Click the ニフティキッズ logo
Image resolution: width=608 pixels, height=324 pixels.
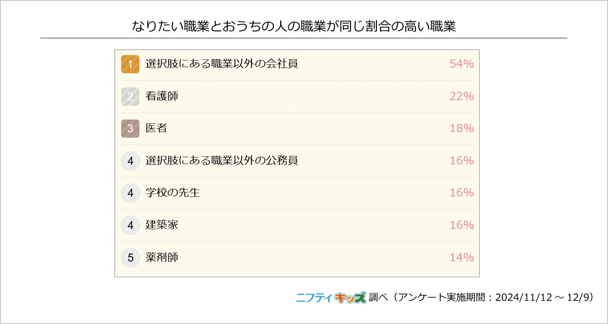[x=331, y=298]
